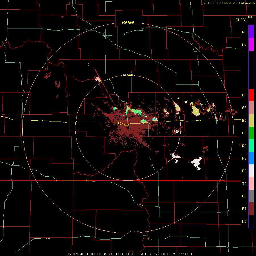Click the 'HHC' product code text
Image resolution: width=256 pixels, height=256 pixels.
(250, 17)
